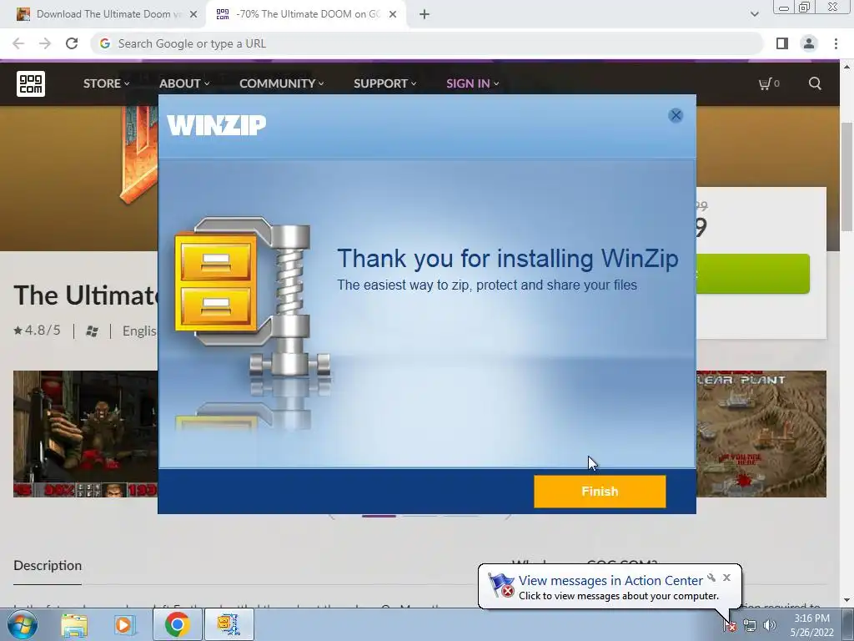Reload the current page

tap(72, 43)
